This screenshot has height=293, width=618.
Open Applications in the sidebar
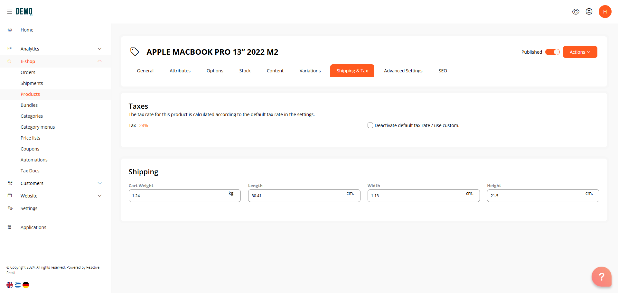33,227
